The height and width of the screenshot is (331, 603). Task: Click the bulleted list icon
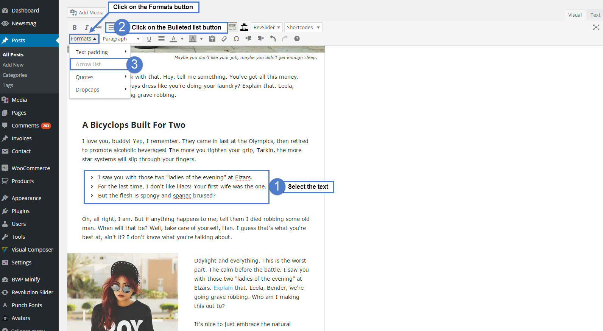(111, 27)
